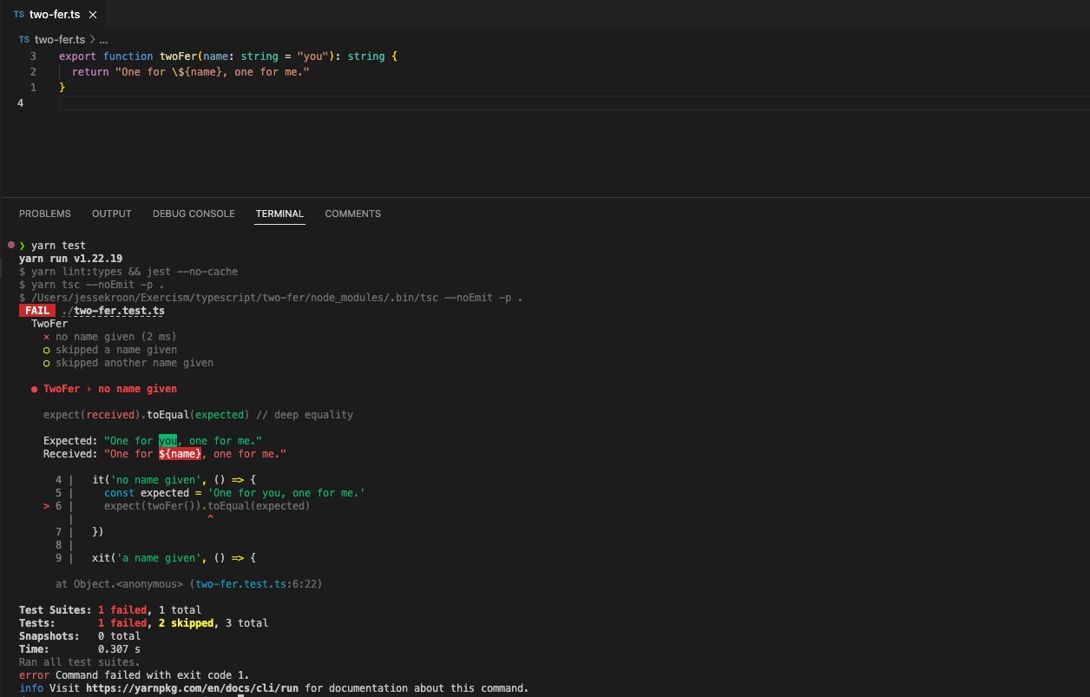This screenshot has height=697, width=1090.
Task: Click two-fer.ts in the breadcrumb
Action: (x=60, y=40)
